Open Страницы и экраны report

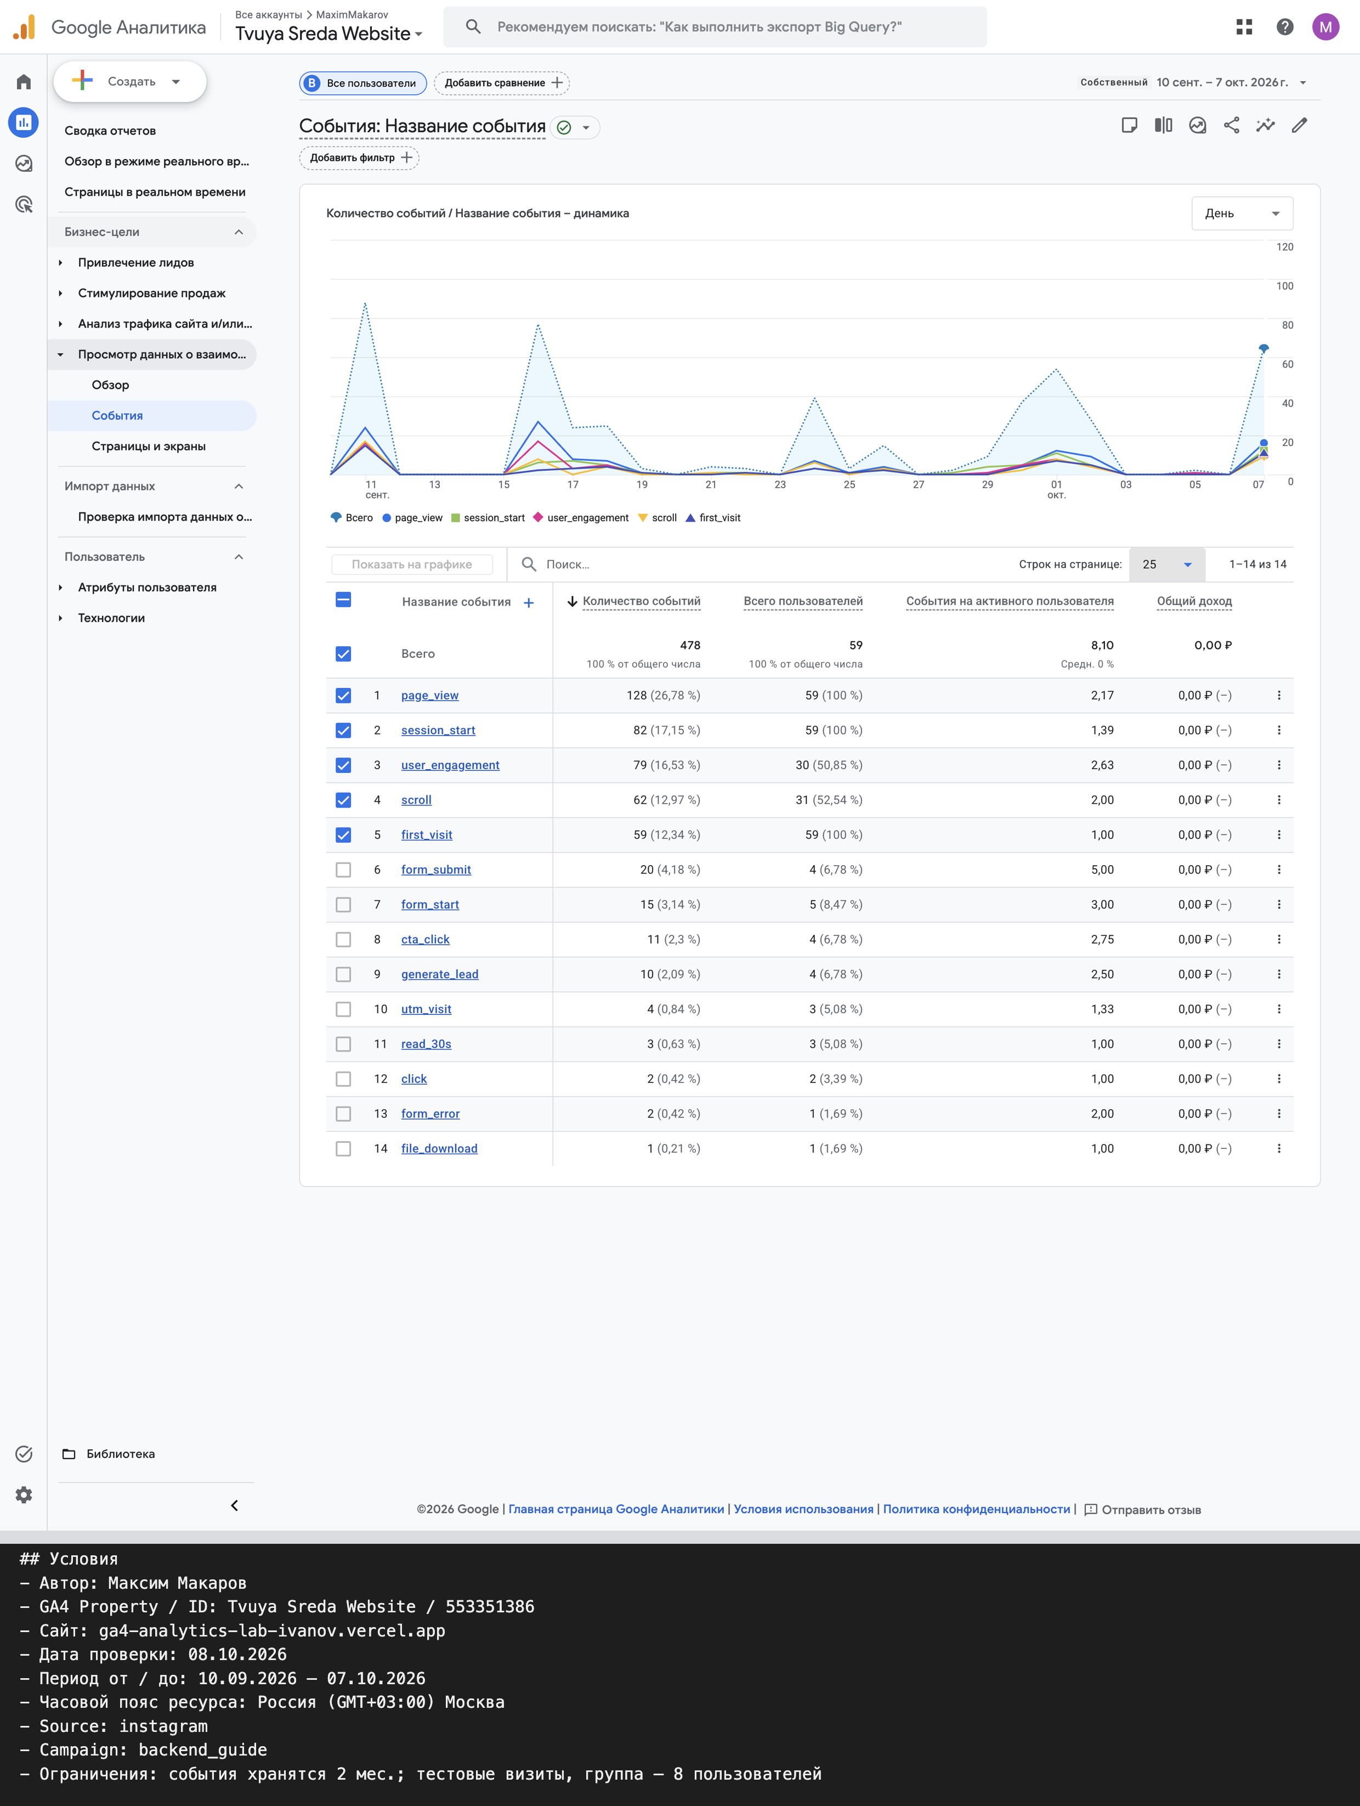pyautogui.click(x=149, y=446)
